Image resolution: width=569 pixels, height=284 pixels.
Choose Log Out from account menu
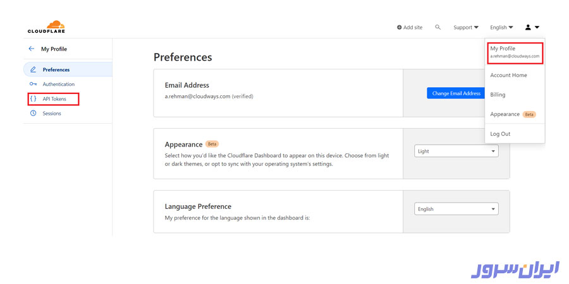coord(500,134)
